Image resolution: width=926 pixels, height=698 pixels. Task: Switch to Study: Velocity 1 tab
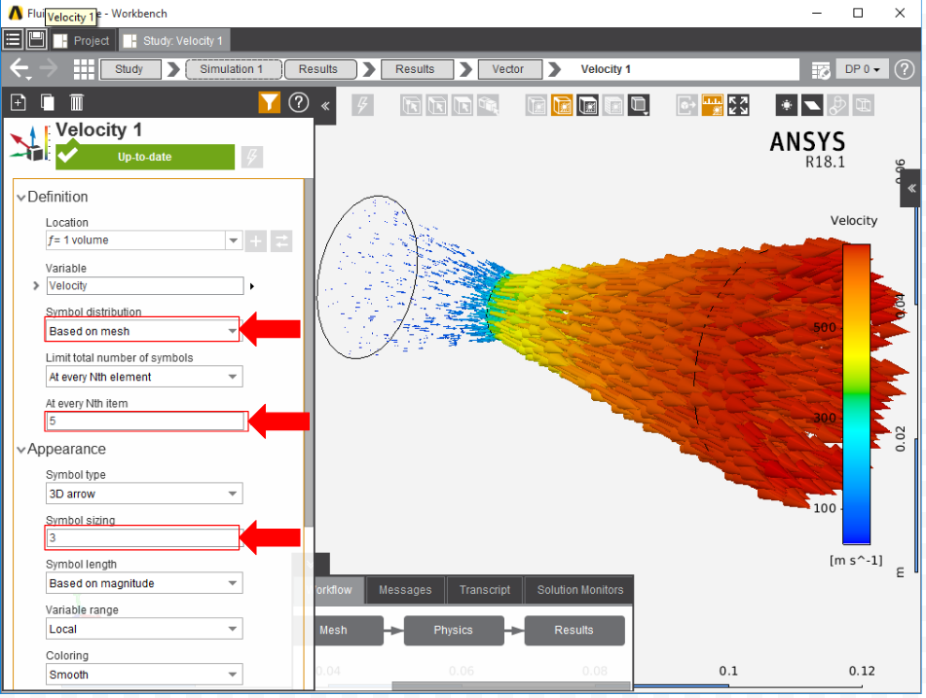point(173,41)
